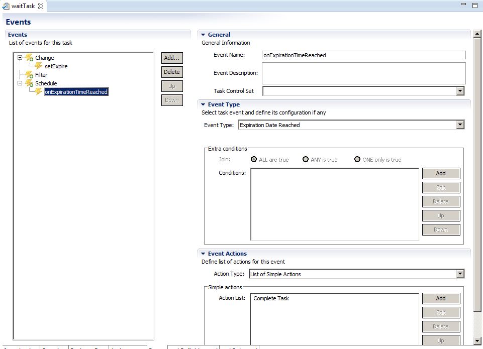The width and height of the screenshot is (483, 349).
Task: Click the Schedule event category icon
Action: 29,83
